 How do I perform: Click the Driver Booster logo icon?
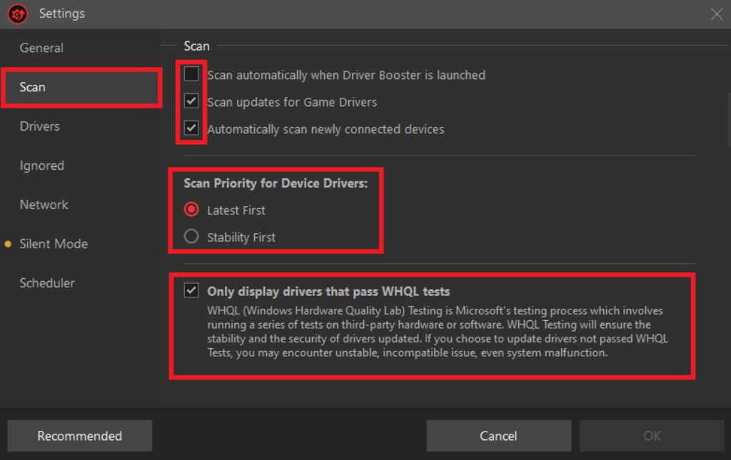coord(18,14)
